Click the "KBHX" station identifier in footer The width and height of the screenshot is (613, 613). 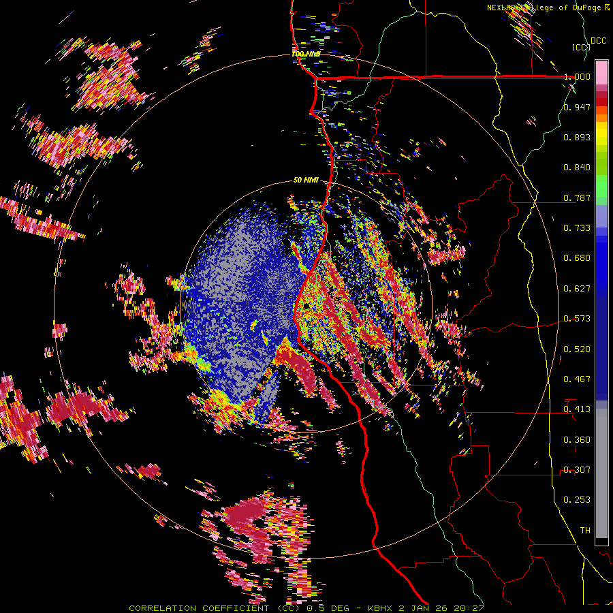coord(381,608)
